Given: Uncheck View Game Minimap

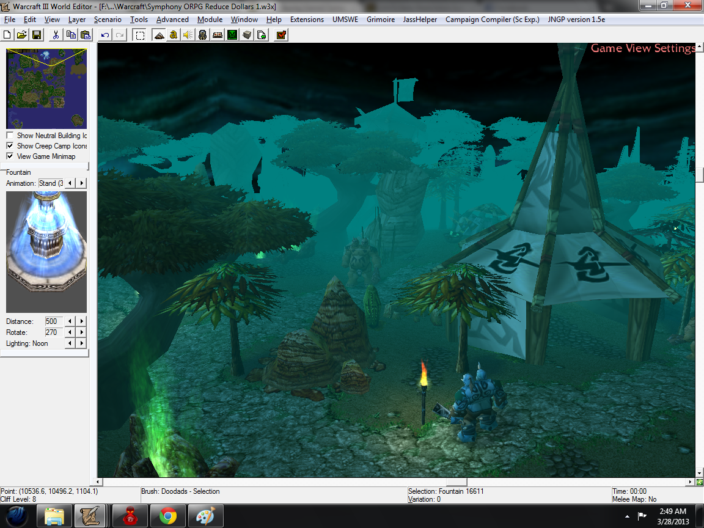Looking at the screenshot, I should (10, 156).
